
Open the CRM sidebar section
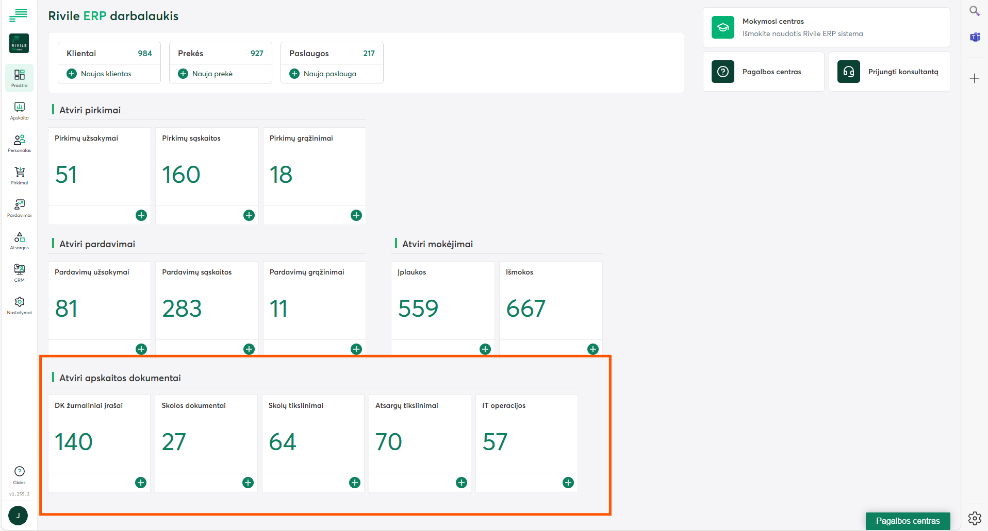pyautogui.click(x=19, y=272)
